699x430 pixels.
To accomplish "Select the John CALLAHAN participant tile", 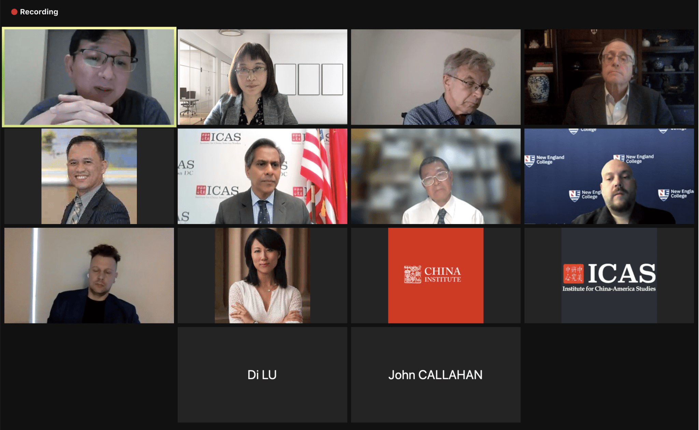I will tap(436, 375).
